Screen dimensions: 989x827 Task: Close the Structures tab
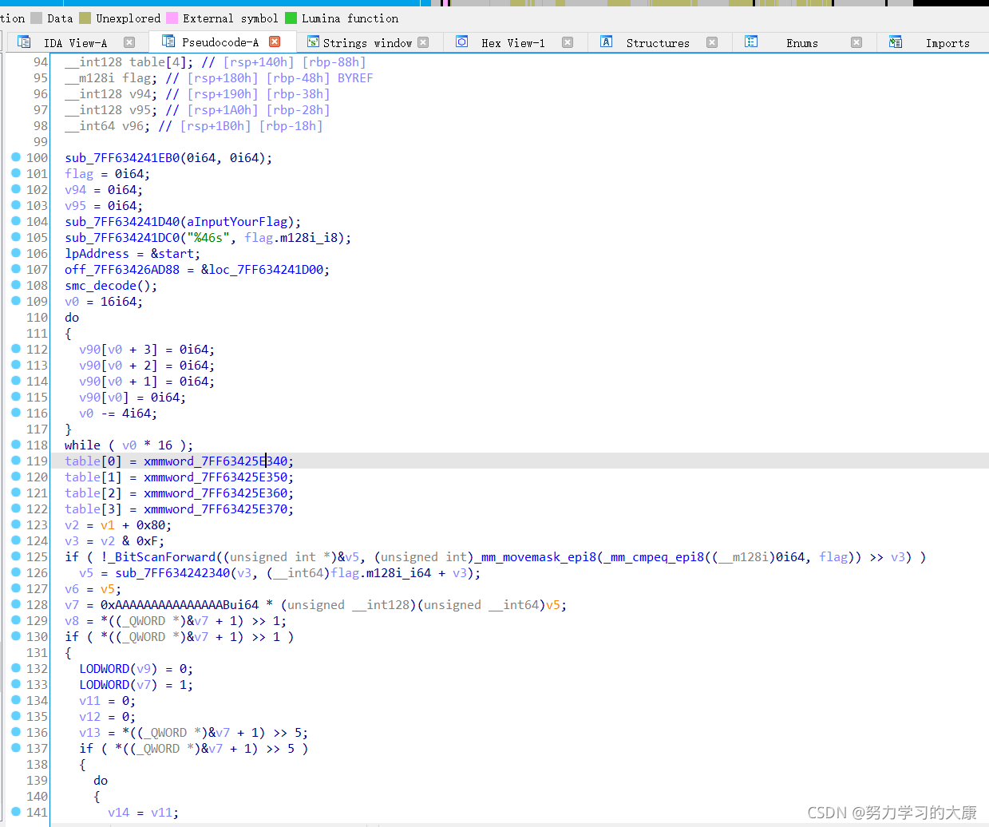pyautogui.click(x=712, y=42)
